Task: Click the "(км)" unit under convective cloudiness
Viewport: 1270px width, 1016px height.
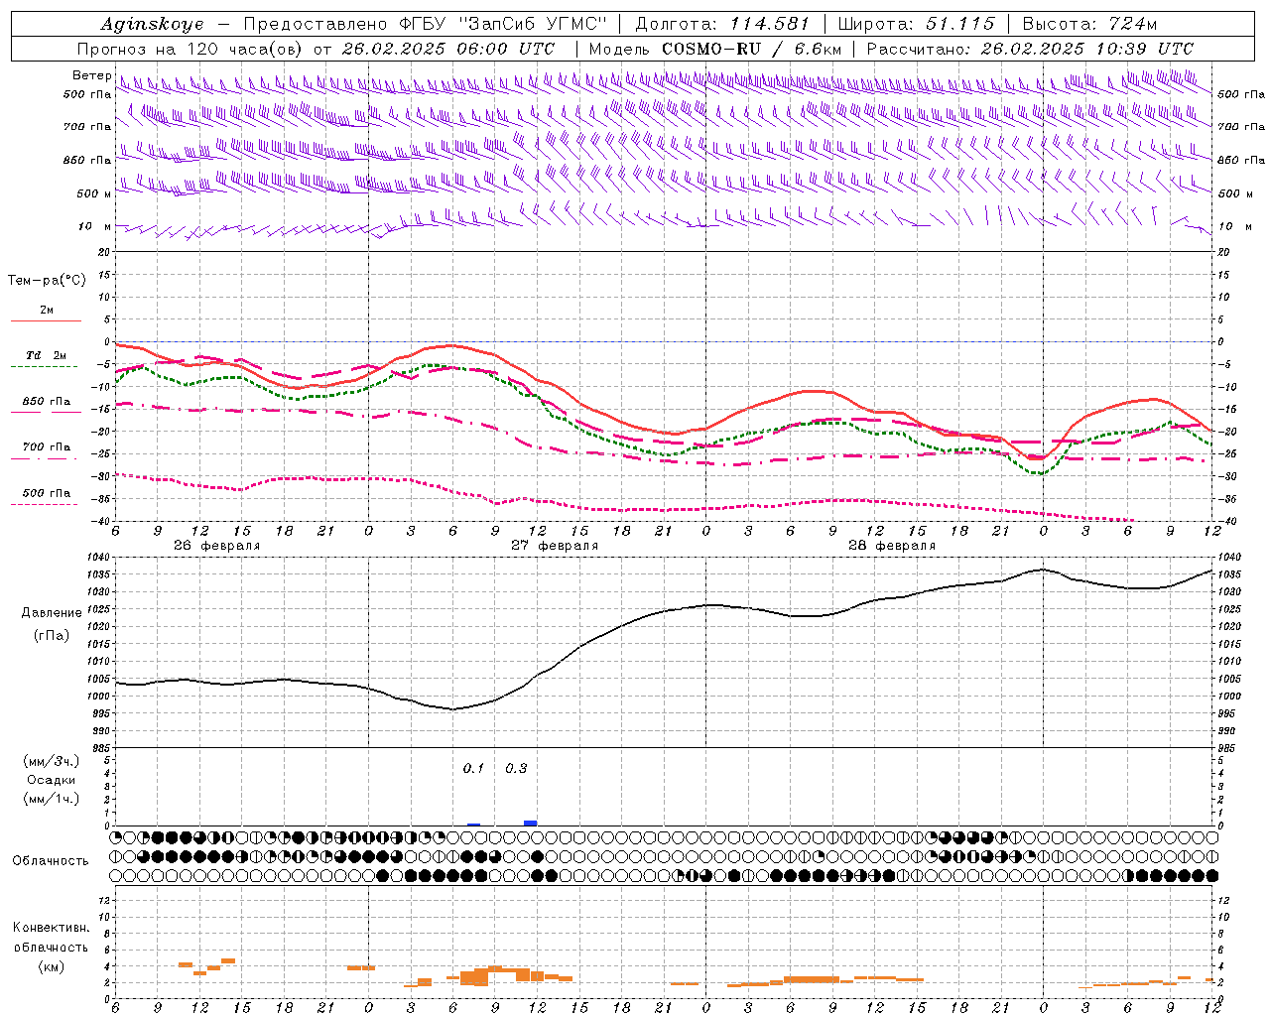Action: pos(52,966)
